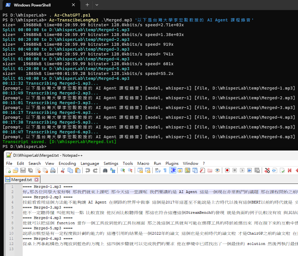
Task: Close the Merged.txt tab
Action: pos(36,179)
